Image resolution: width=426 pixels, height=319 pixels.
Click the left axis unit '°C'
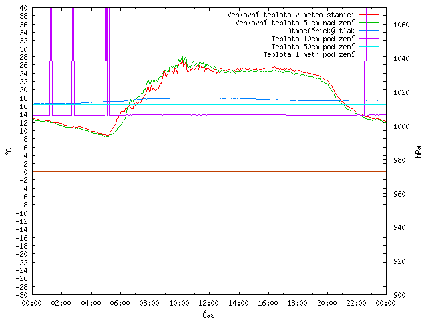pos(9,152)
